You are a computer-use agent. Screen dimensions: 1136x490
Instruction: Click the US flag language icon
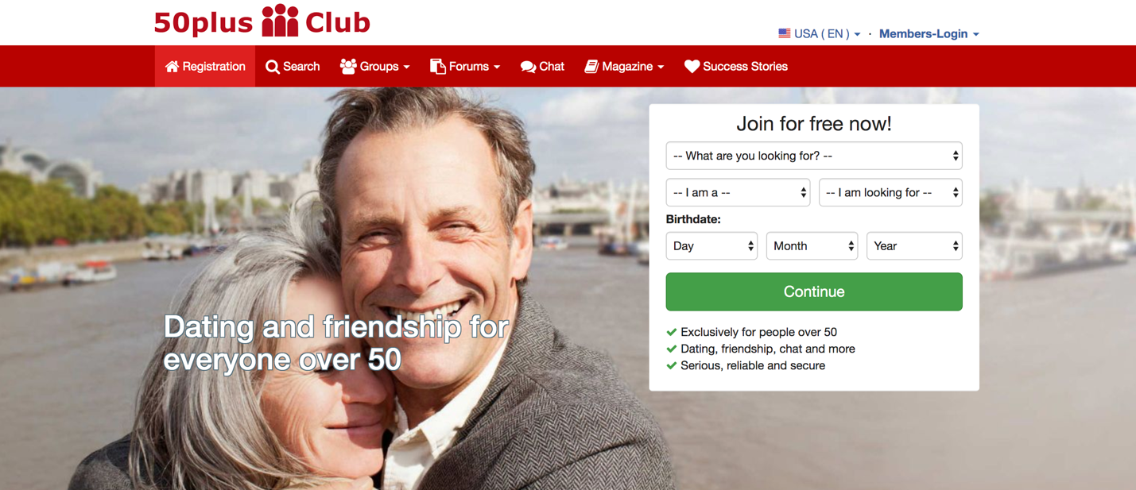785,33
